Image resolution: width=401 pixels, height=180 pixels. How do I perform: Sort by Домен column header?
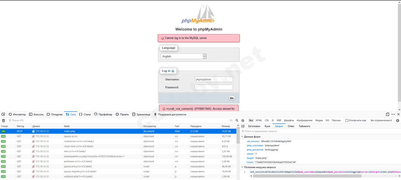click(x=47, y=126)
